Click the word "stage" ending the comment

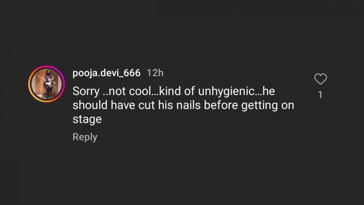click(x=87, y=119)
